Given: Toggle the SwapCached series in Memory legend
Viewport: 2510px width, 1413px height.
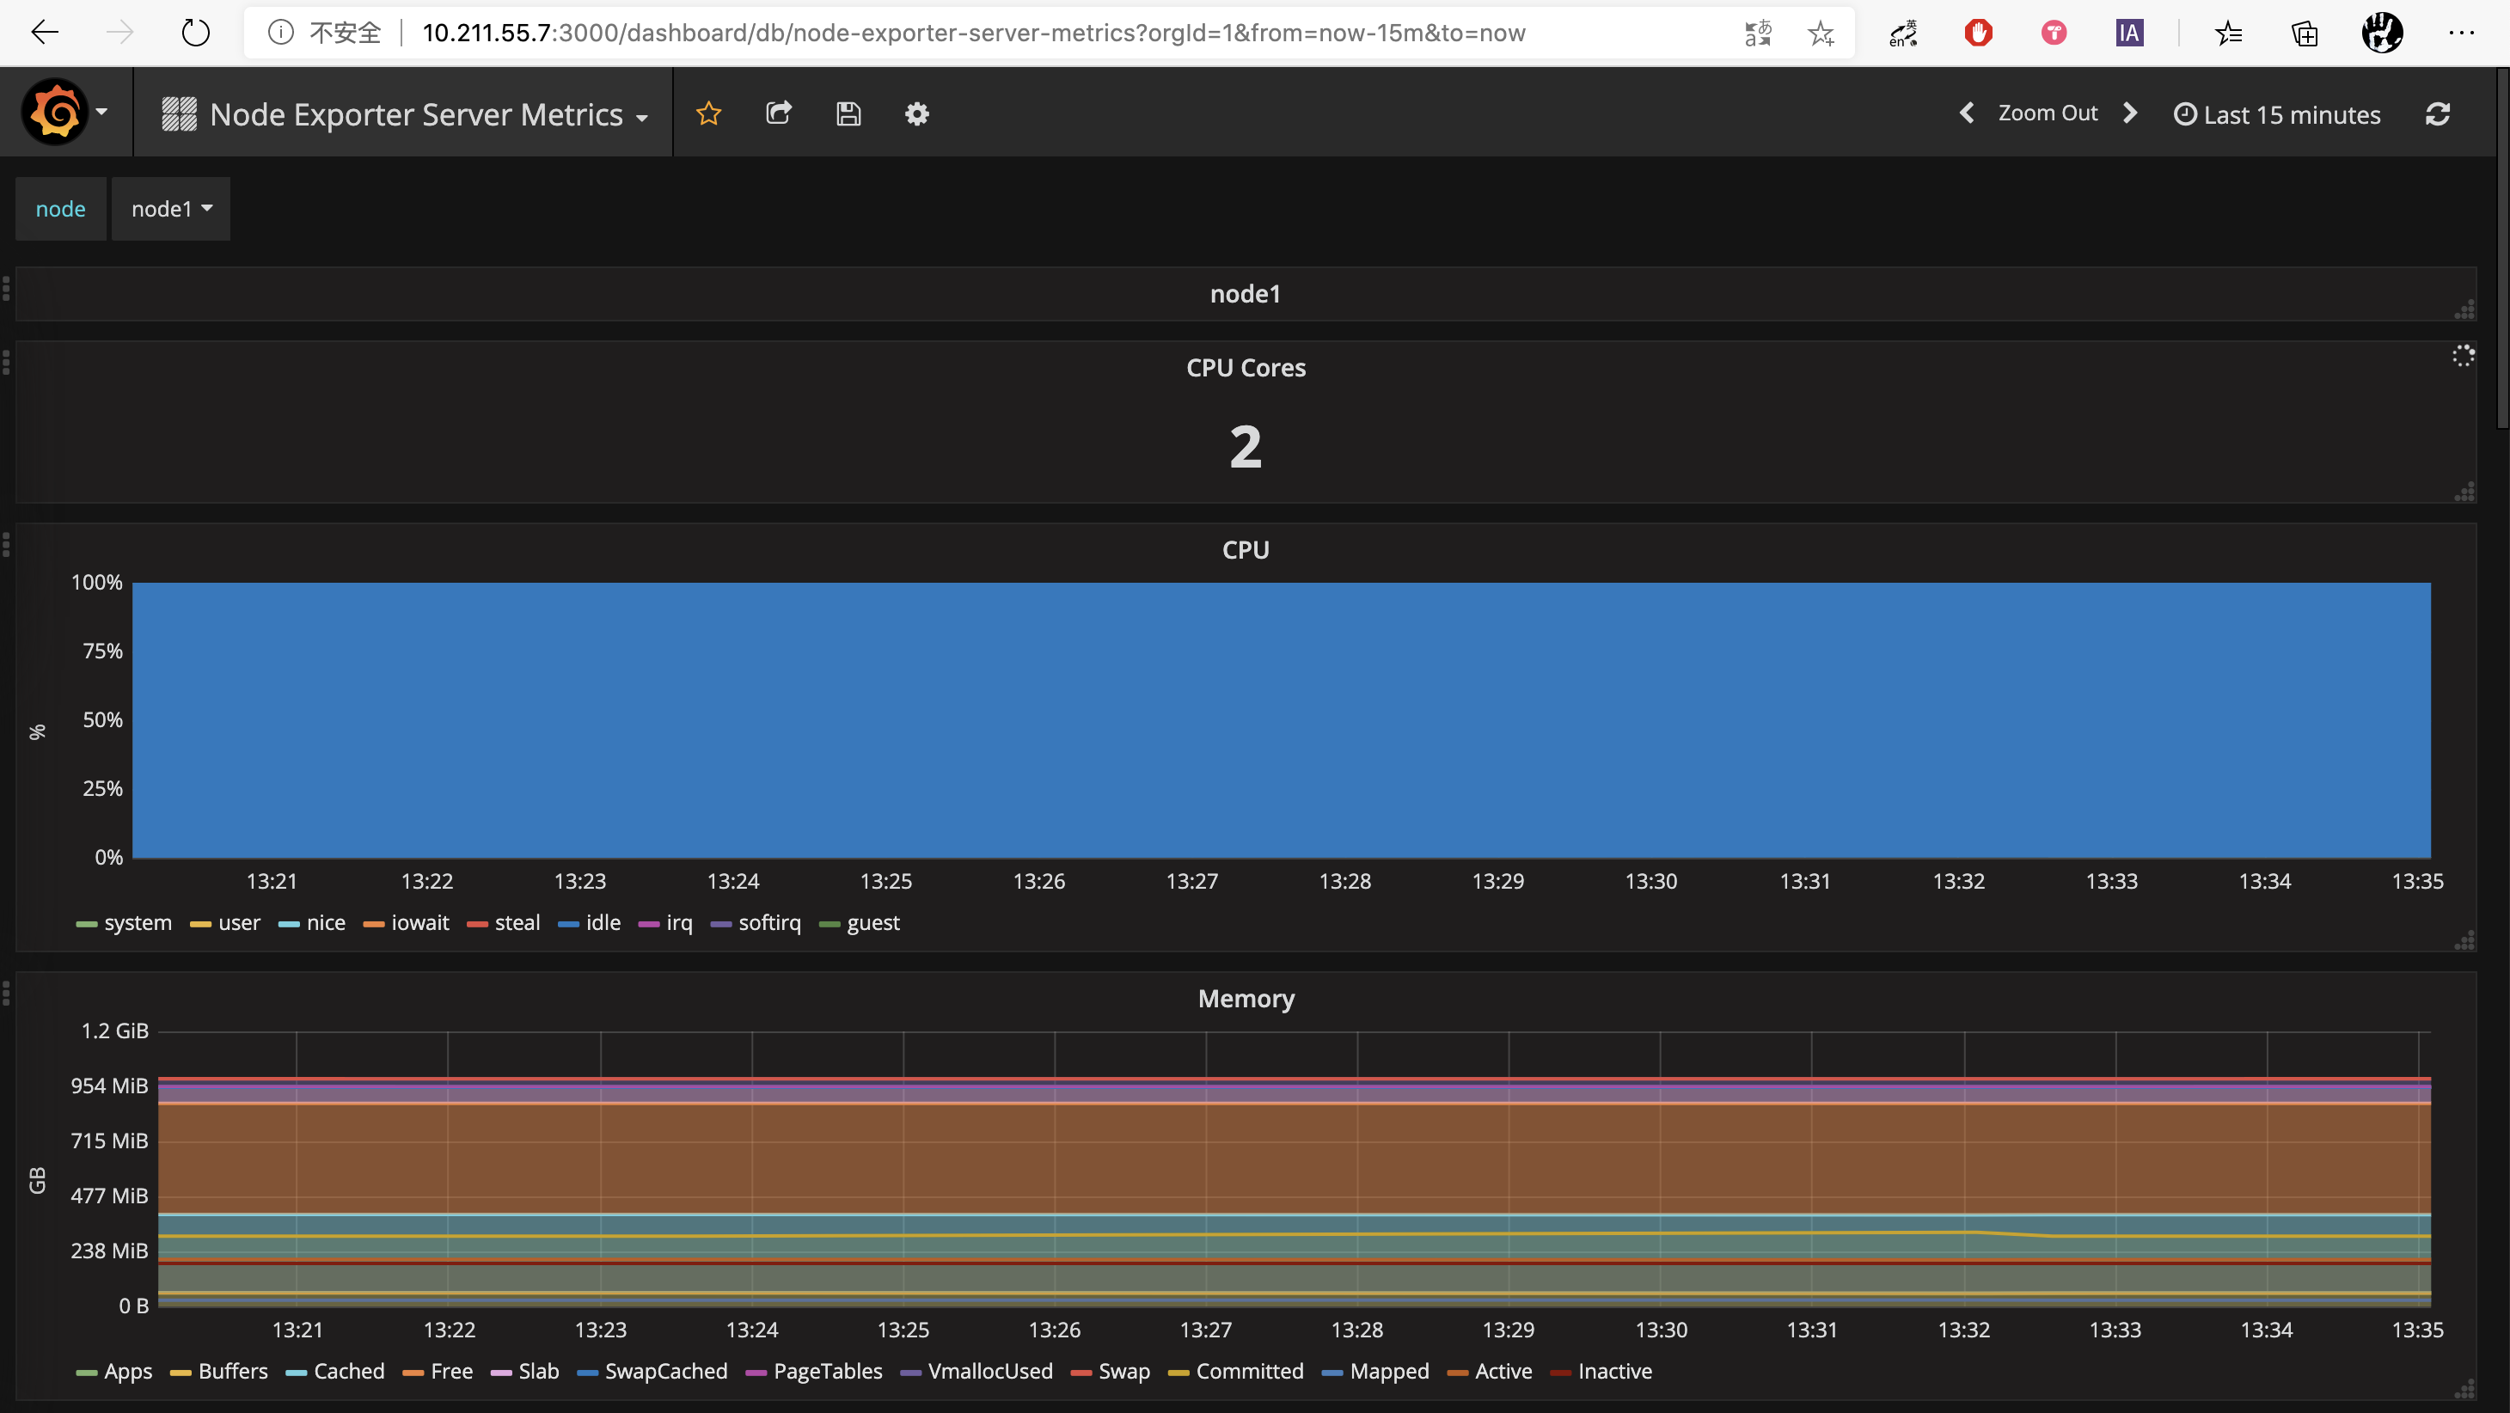Looking at the screenshot, I should click(x=666, y=1371).
